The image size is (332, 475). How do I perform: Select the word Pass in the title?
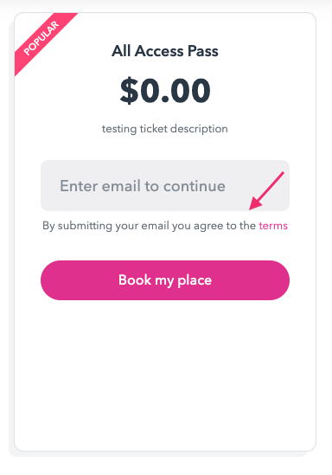[x=203, y=51]
